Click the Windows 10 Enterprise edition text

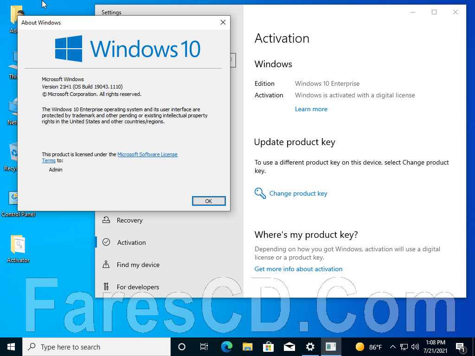(x=327, y=83)
